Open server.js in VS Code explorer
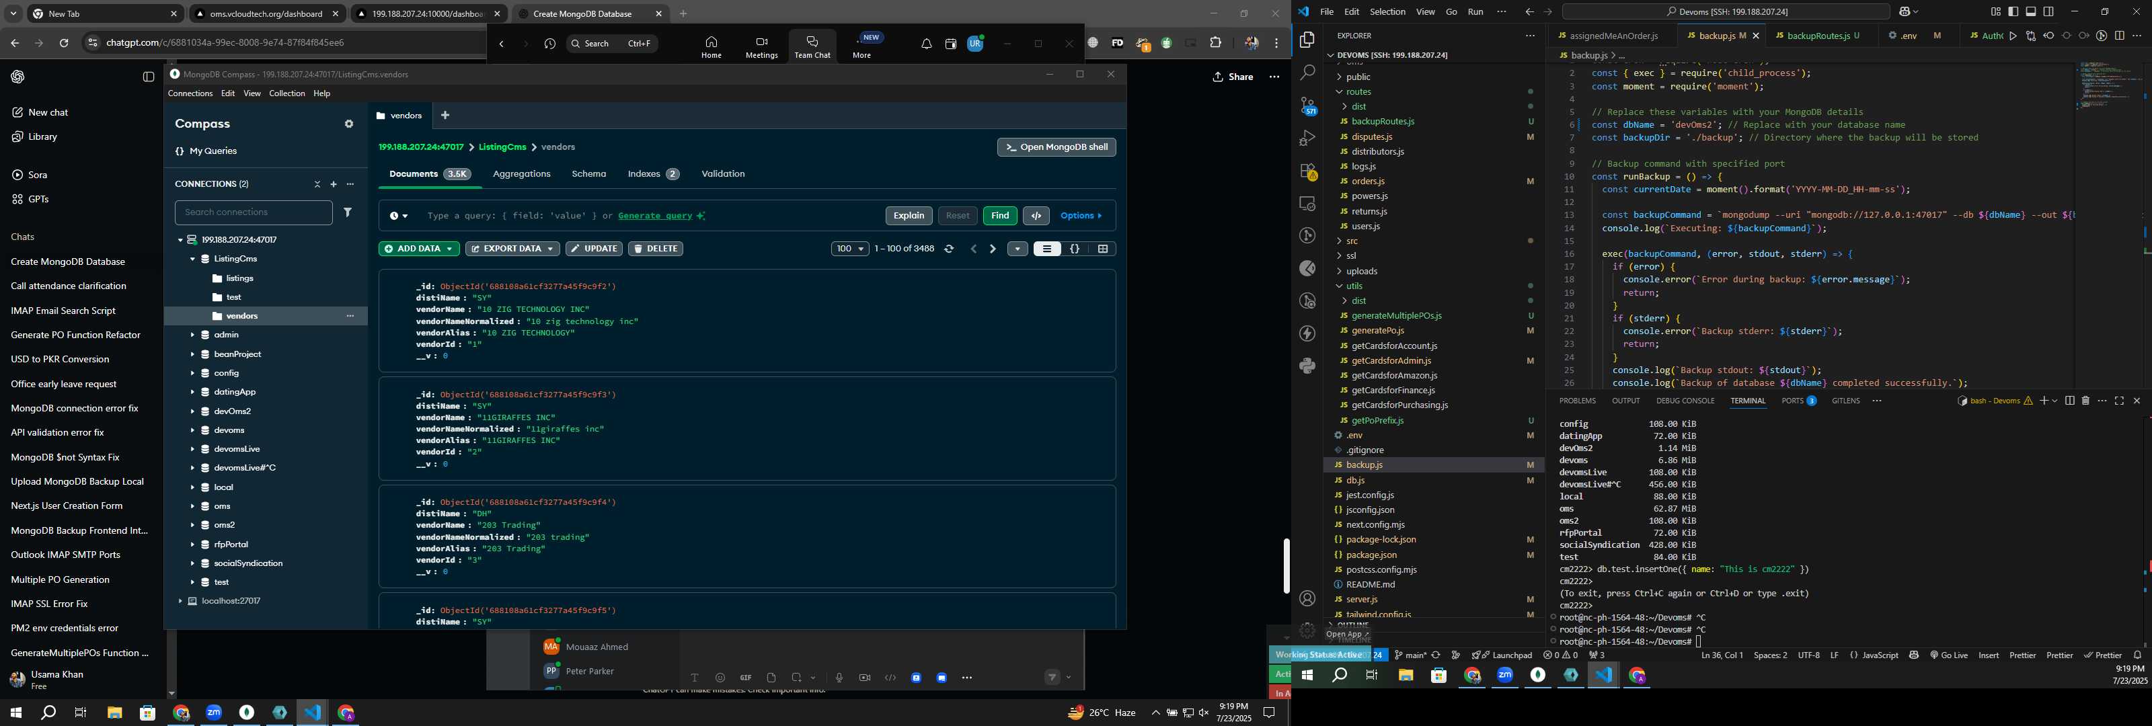 (1363, 599)
